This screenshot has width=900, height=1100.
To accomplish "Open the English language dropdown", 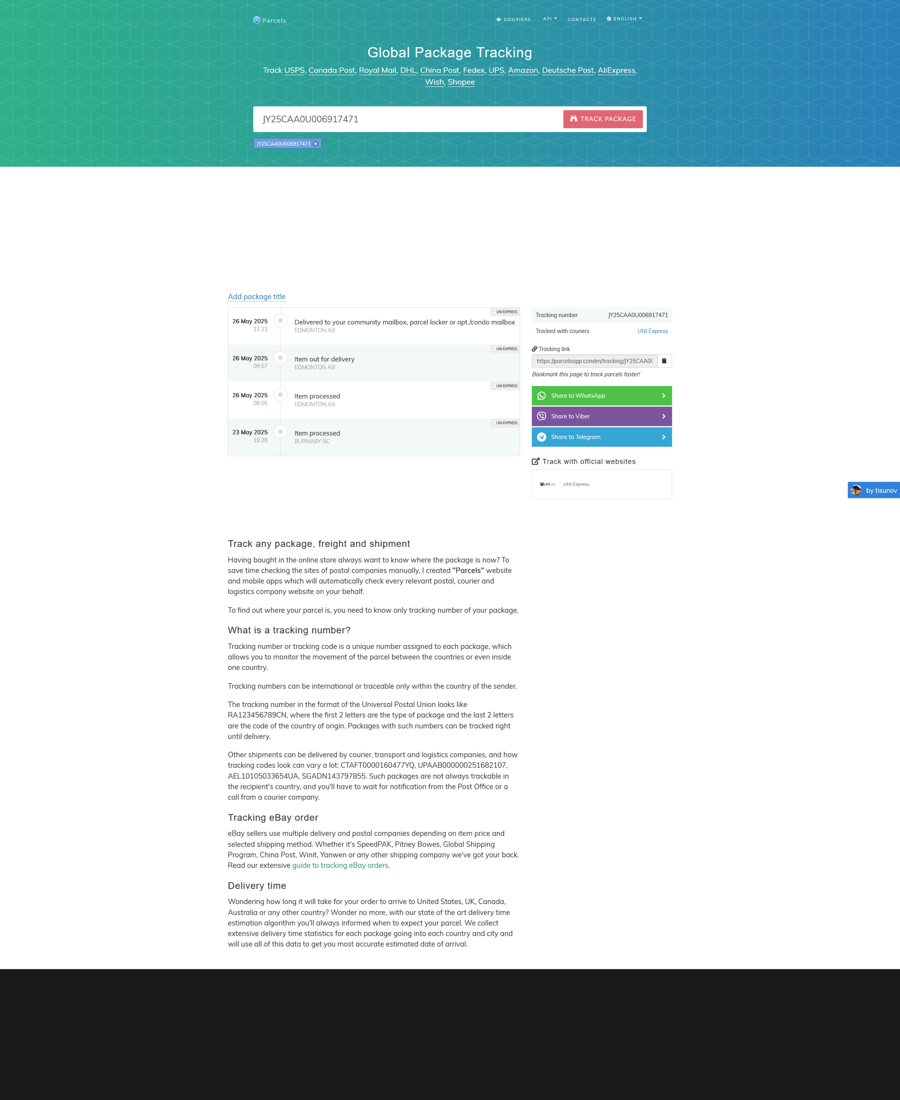I will pyautogui.click(x=624, y=18).
